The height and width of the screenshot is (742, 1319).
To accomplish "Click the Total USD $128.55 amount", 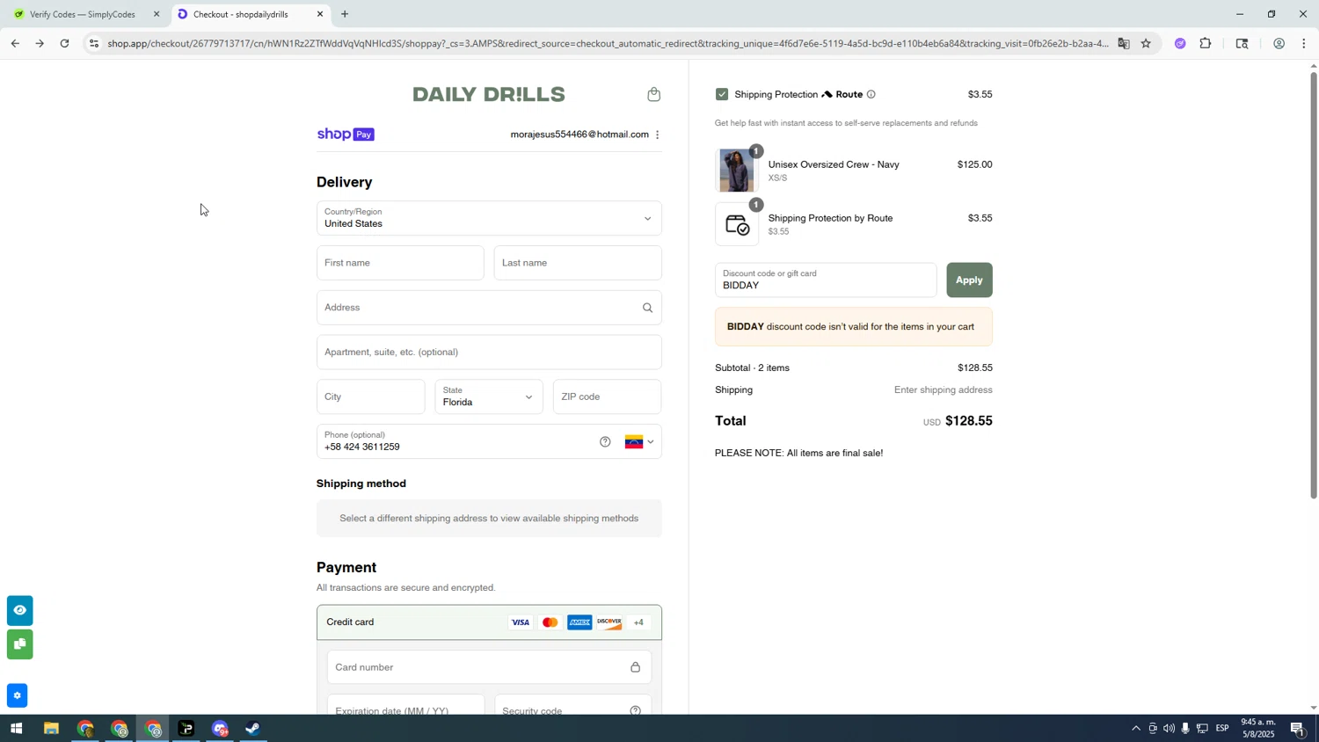I will (x=958, y=421).
